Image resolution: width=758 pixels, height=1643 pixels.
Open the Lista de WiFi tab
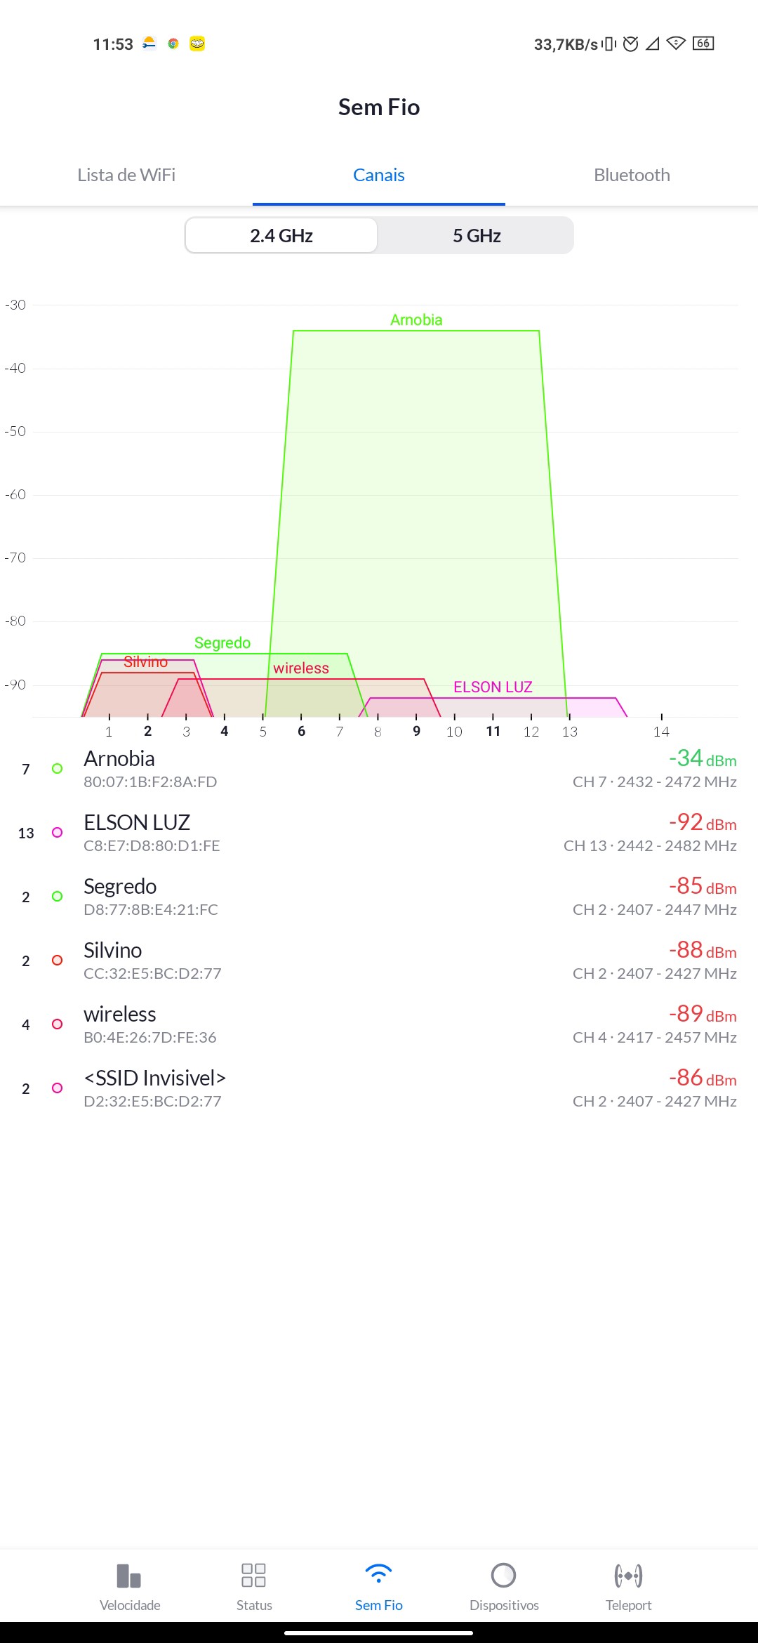point(126,175)
